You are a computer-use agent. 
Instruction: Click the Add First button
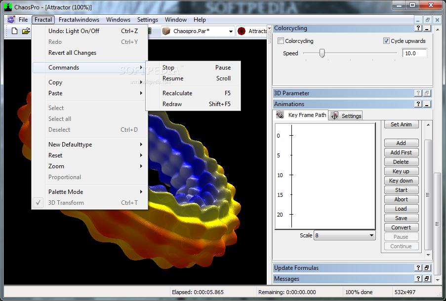(401, 152)
